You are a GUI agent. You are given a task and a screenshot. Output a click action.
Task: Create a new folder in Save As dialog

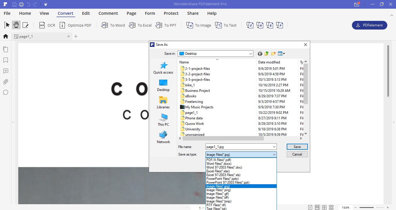coord(273,54)
